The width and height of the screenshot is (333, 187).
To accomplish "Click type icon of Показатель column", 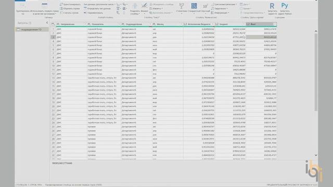I will point(89,24).
